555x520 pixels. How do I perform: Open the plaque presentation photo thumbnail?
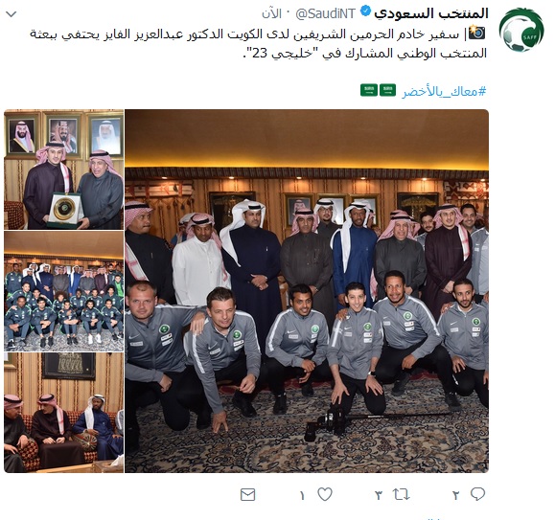63,170
